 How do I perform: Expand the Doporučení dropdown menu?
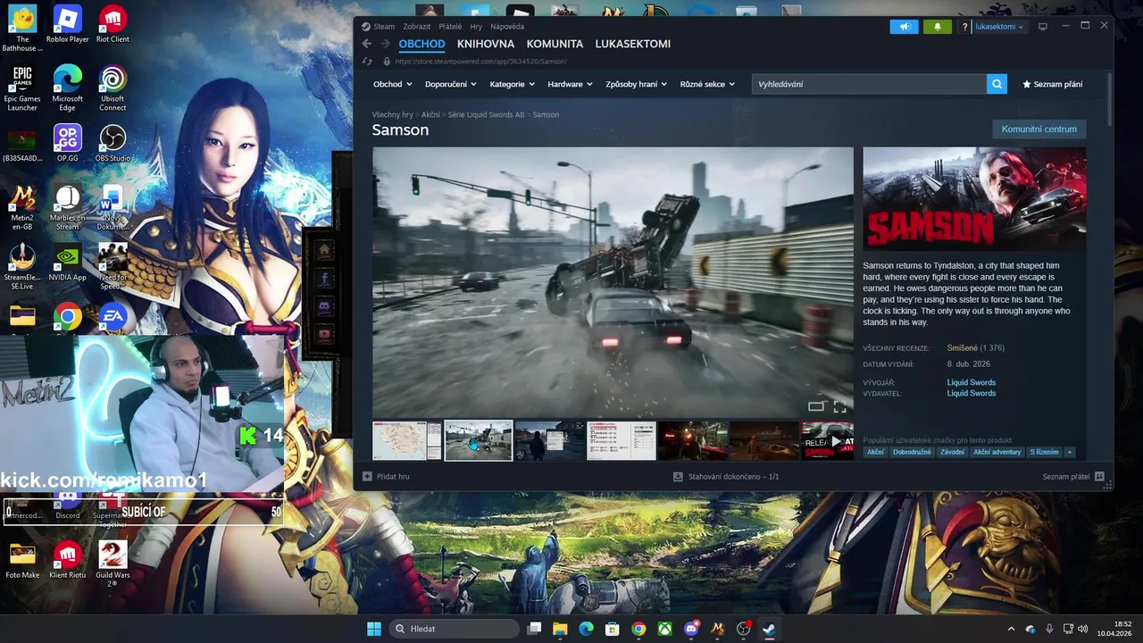click(x=451, y=84)
